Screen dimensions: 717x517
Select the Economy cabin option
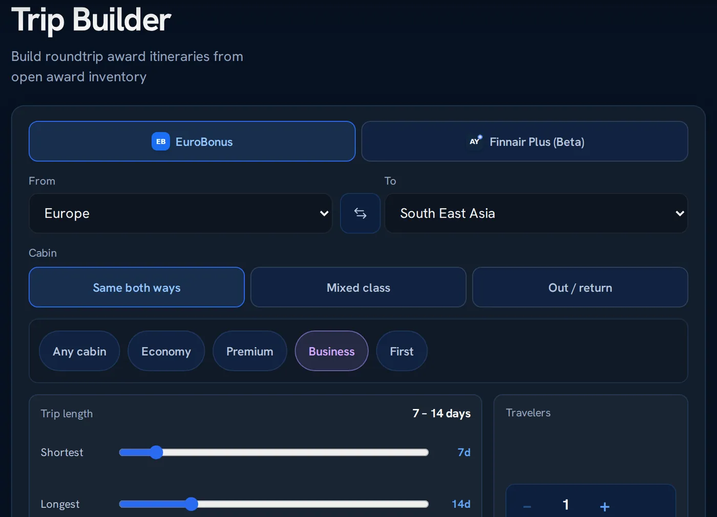166,351
